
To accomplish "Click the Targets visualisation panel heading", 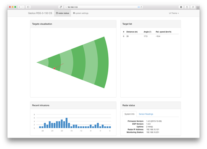I will [x=42, y=24].
